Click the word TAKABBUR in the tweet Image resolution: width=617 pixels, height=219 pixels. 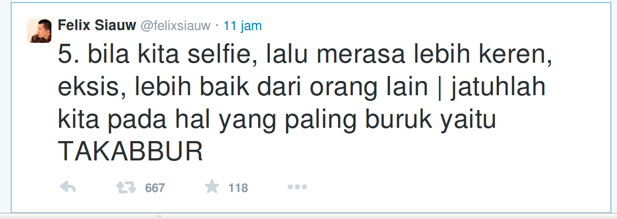[131, 151]
